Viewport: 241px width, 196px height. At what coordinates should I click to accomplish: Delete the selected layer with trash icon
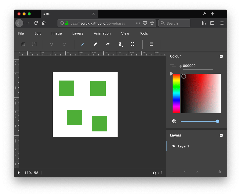pyautogui.click(x=219, y=172)
